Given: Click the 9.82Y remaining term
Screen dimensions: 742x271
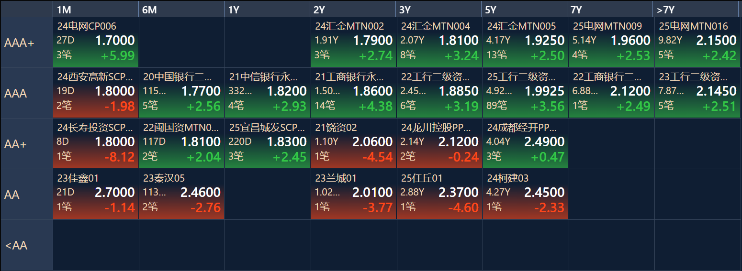Looking at the screenshot, I should (670, 41).
